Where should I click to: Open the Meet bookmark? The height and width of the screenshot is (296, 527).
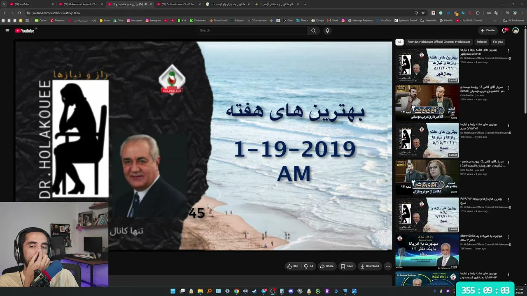(105, 20)
